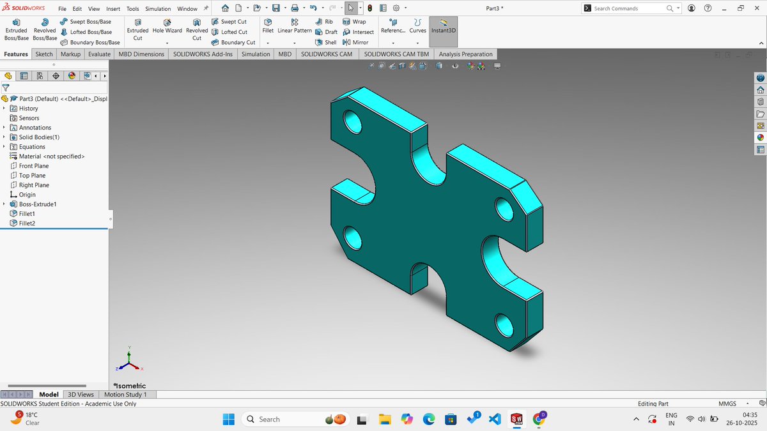Open the Tools menu

132,9
